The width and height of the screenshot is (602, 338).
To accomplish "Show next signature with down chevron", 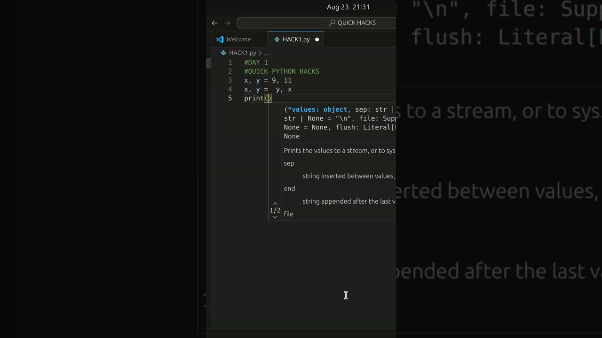I will [x=275, y=217].
